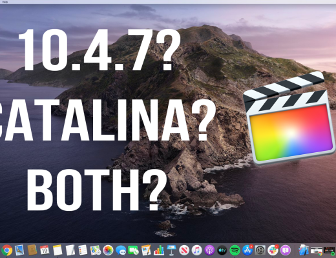Launch Keynote from the dock
The height and width of the screenshot is (258, 336).
(171, 250)
